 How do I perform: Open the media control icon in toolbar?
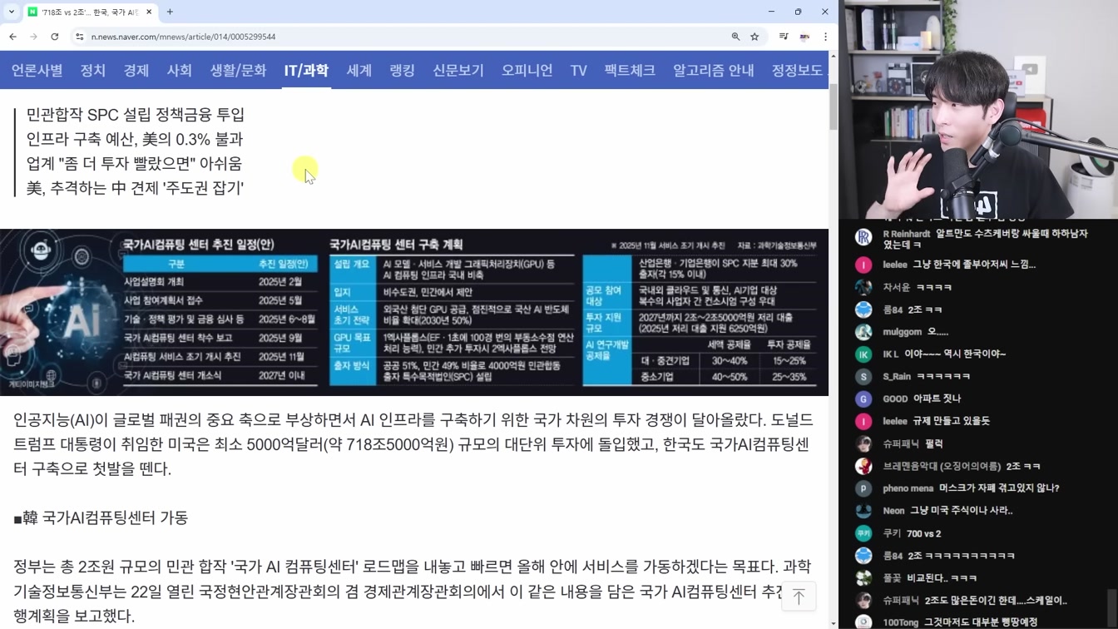pyautogui.click(x=784, y=37)
